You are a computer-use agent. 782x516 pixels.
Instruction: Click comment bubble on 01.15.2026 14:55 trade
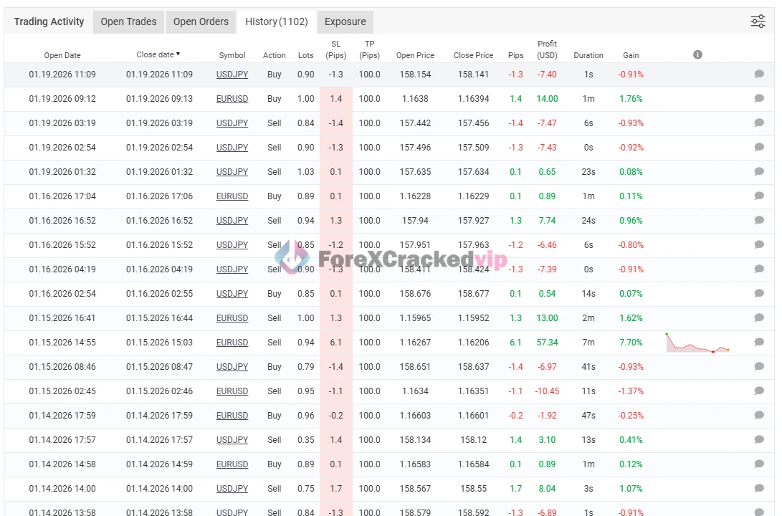759,343
